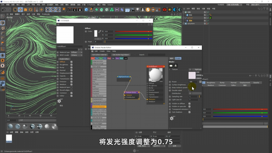Toggle the Roughness channel checkbox

71,65
